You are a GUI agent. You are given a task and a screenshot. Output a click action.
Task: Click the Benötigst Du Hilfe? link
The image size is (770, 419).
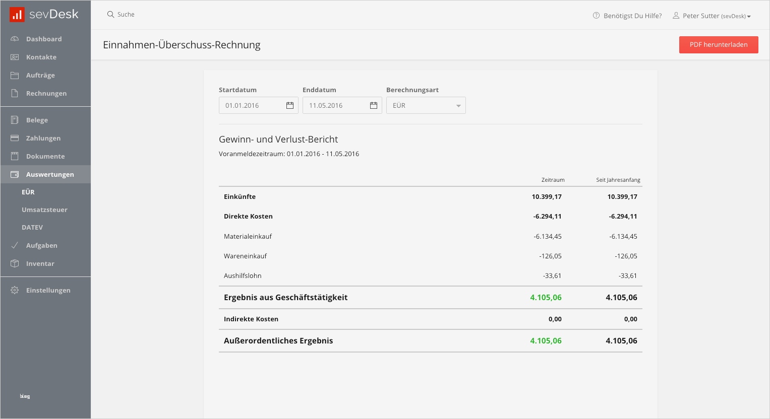pos(627,16)
